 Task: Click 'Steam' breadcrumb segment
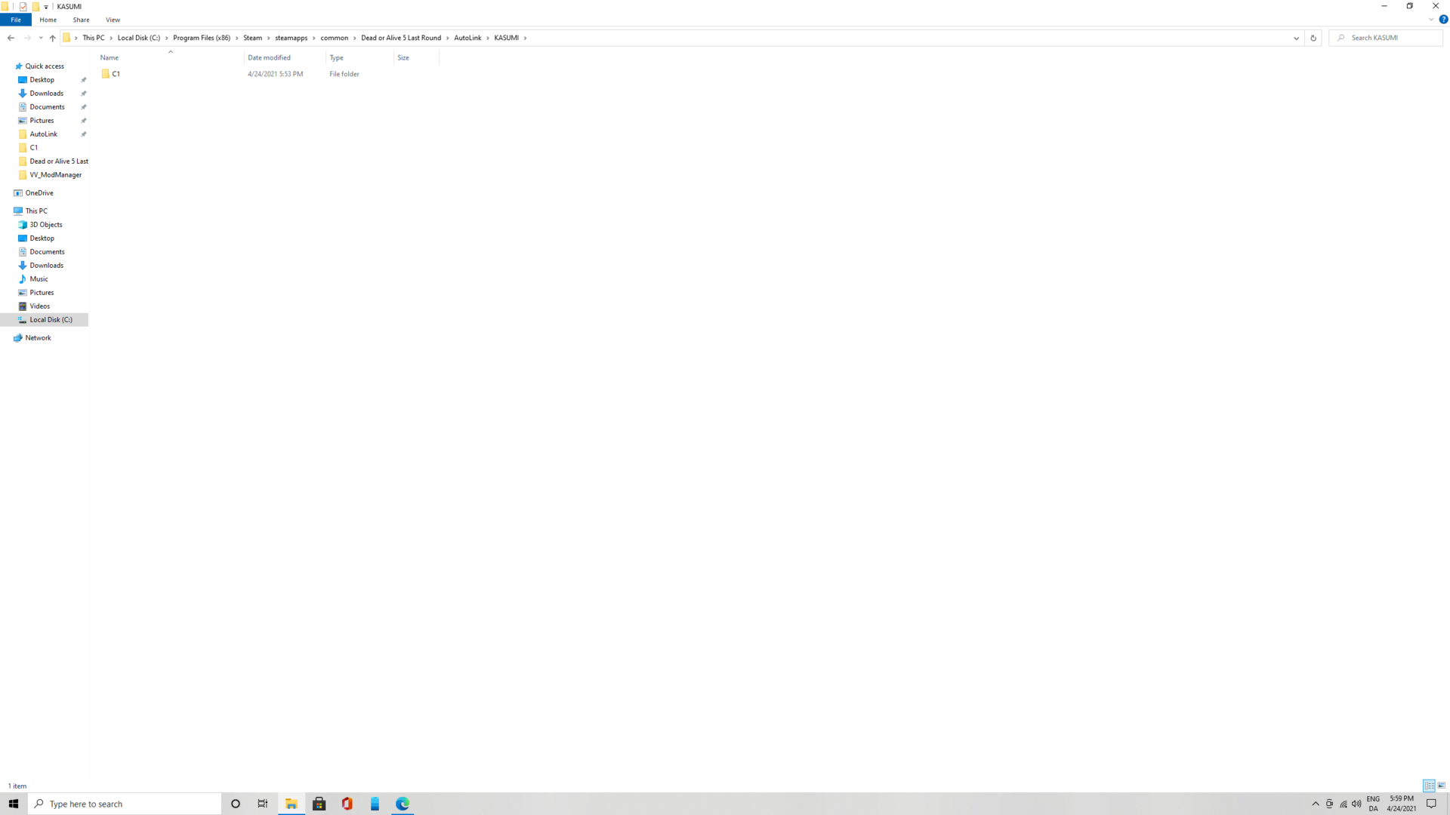(253, 38)
